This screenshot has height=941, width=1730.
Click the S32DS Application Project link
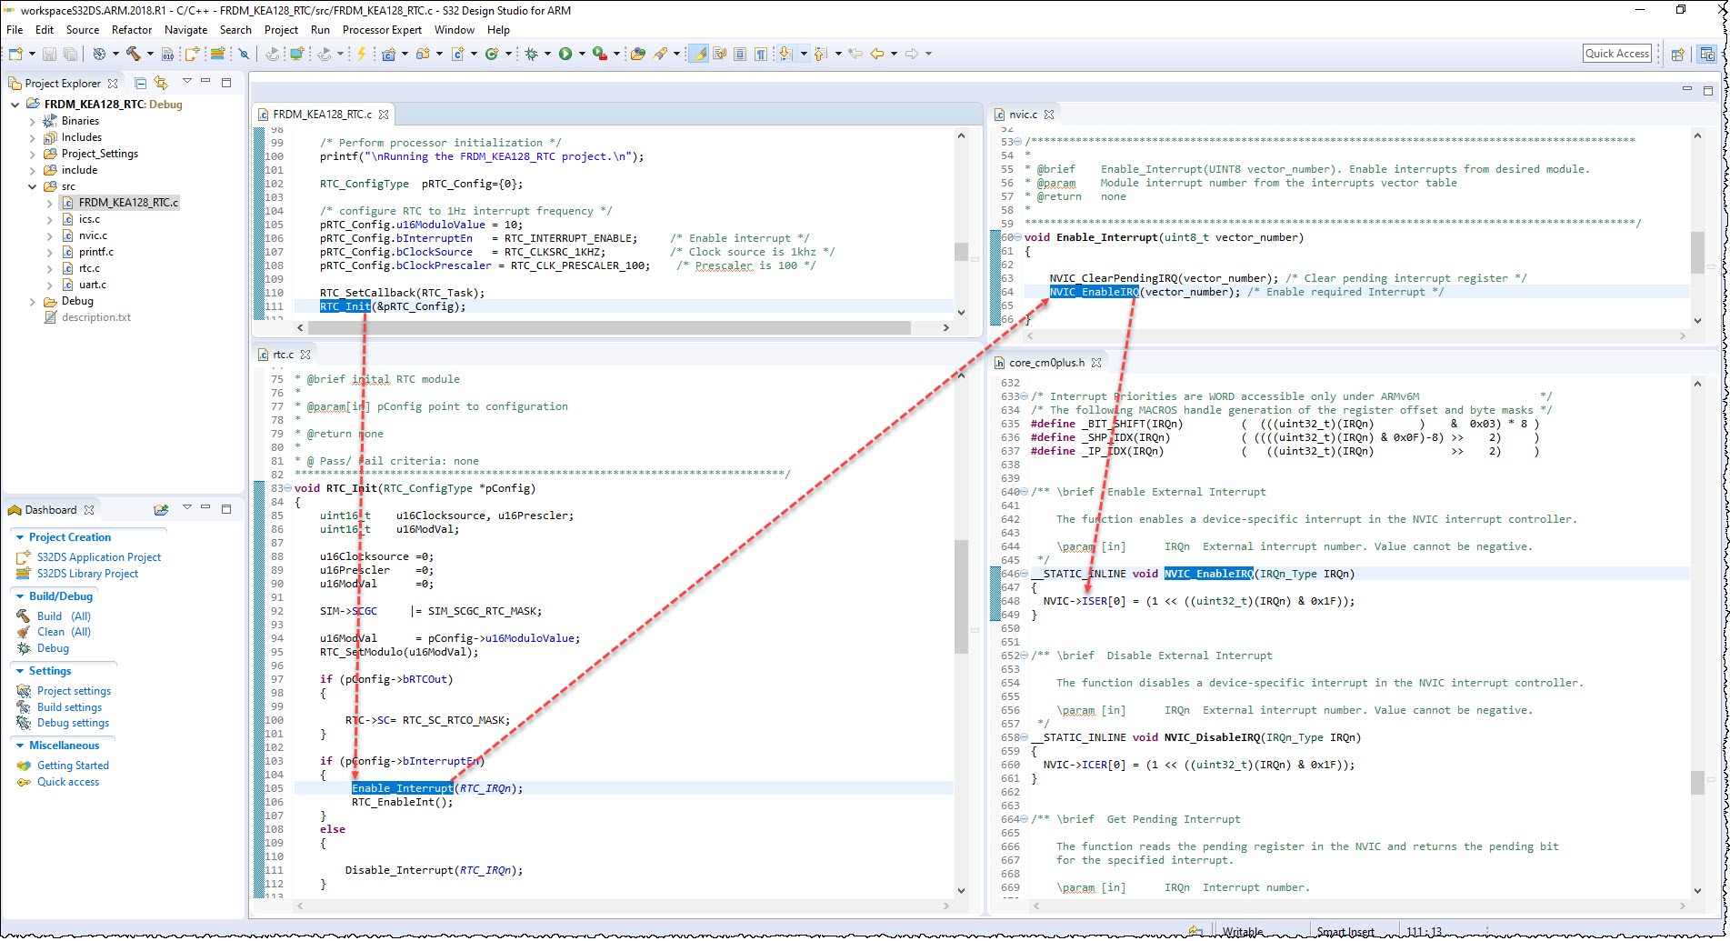pyautogui.click(x=93, y=556)
